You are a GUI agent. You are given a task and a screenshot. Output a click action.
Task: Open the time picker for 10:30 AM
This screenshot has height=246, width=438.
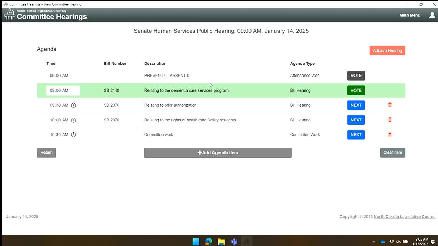73,135
